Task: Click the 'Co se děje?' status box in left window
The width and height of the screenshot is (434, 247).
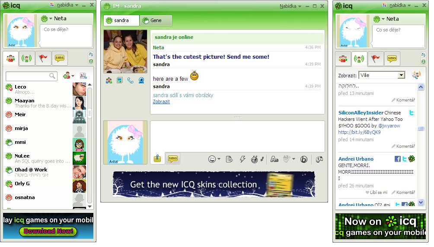Action: click(x=66, y=35)
